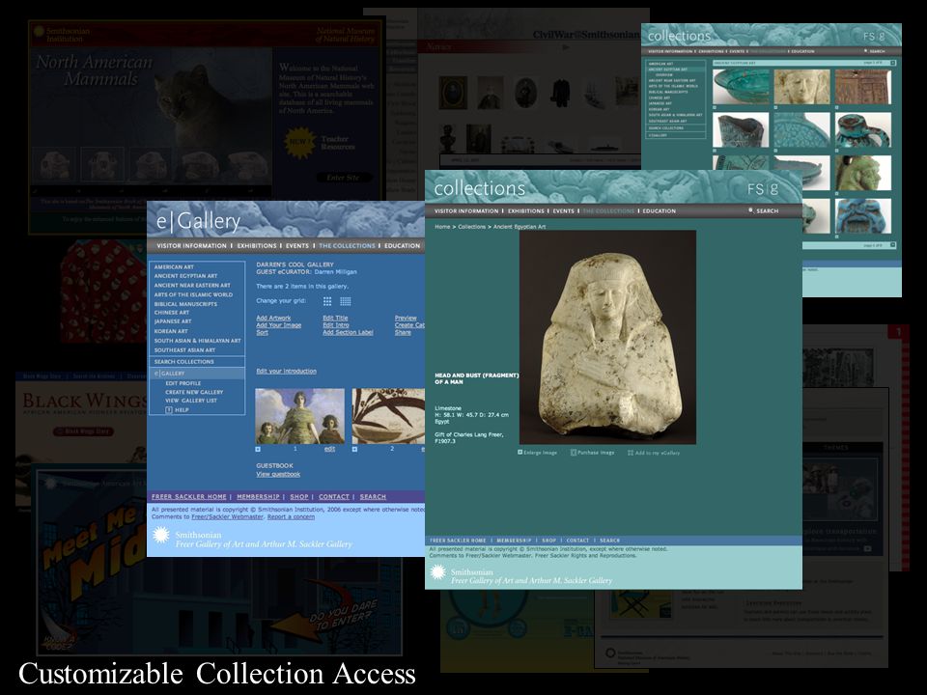Screen dimensions: 927x695
Task: Click View Gallery List in sidebar
Action: tap(191, 401)
